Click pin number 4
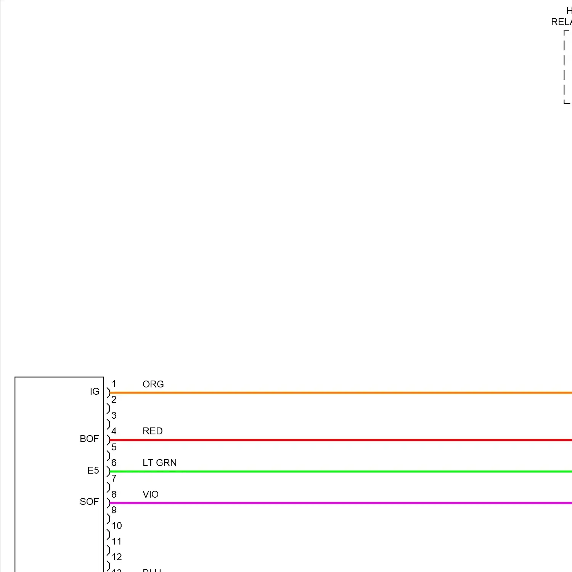Viewport: 572px width, 572px height. [x=114, y=431]
